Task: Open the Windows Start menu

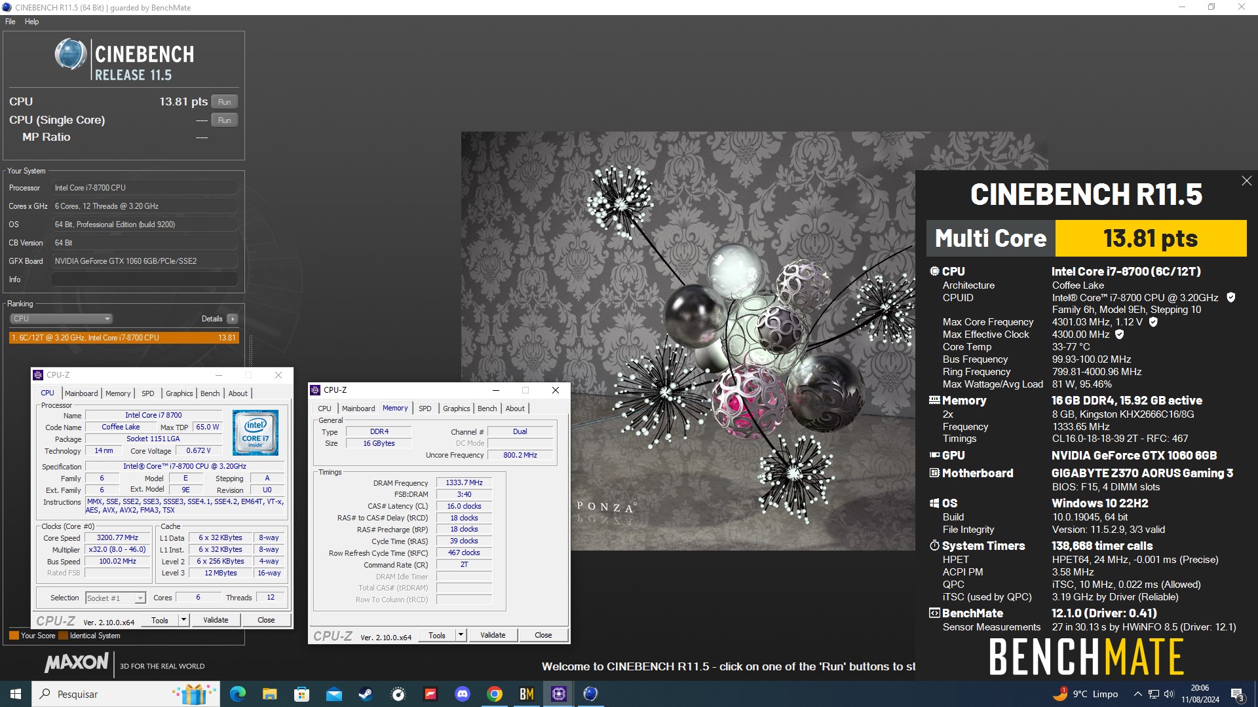Action: [x=16, y=694]
